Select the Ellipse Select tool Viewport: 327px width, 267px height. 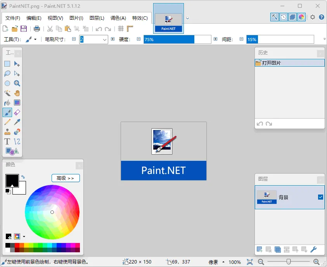click(7, 83)
